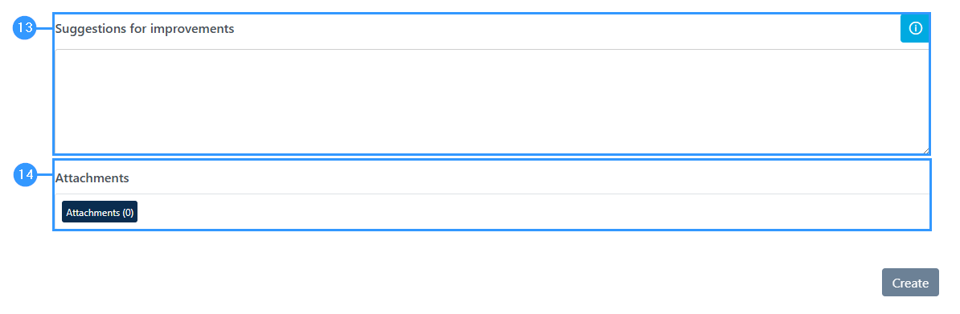
Task: Select the numbered badge 13
Action: pos(25,28)
